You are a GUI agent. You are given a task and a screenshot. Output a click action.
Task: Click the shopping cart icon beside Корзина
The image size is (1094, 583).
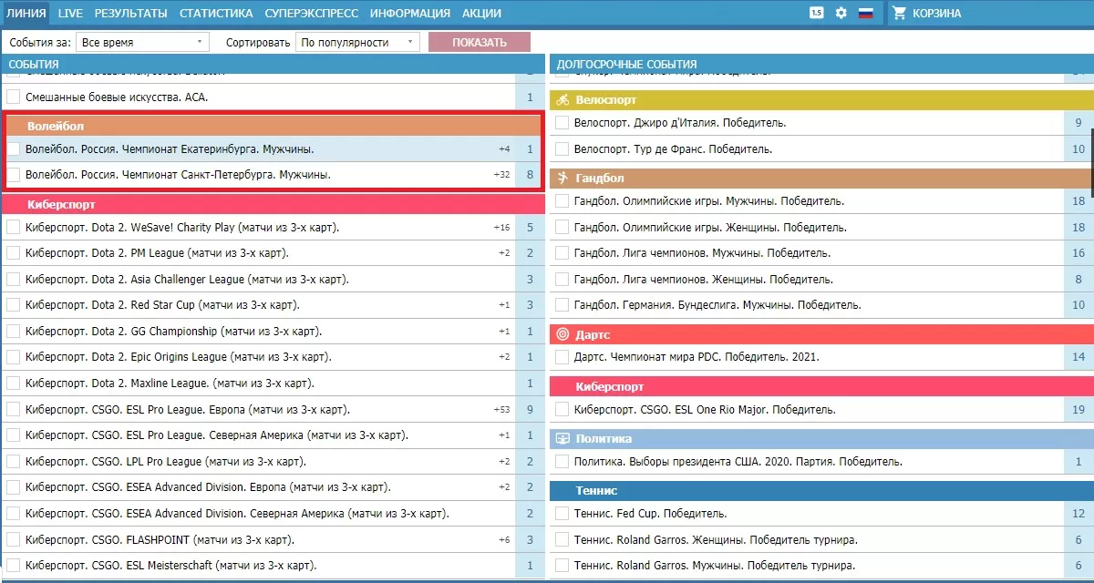(x=900, y=13)
